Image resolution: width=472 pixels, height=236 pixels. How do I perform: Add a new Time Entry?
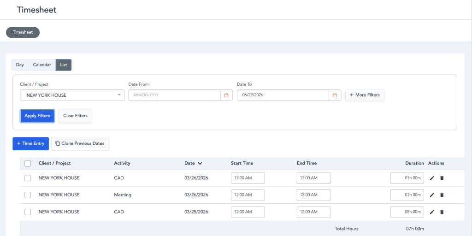tap(31, 144)
